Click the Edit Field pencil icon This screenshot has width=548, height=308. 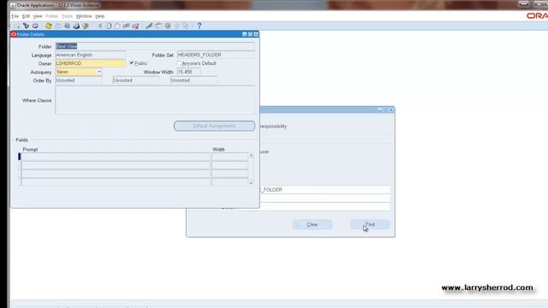(149, 26)
